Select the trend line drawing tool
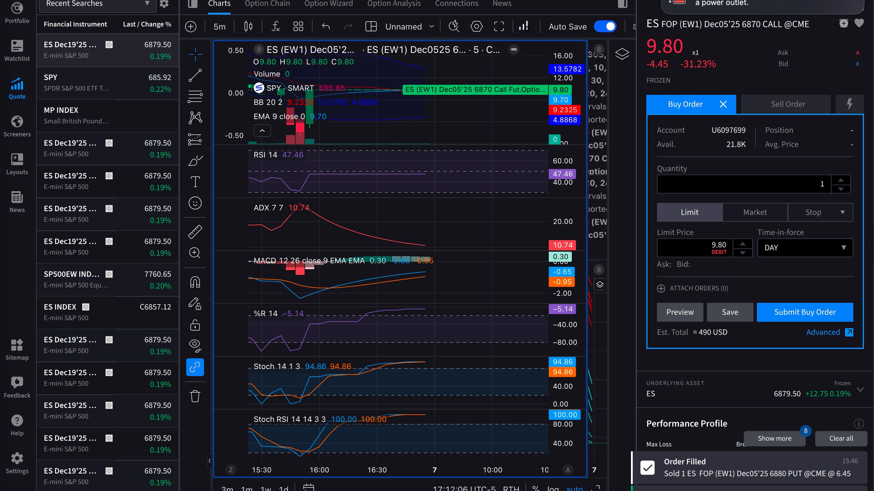 [x=195, y=75]
